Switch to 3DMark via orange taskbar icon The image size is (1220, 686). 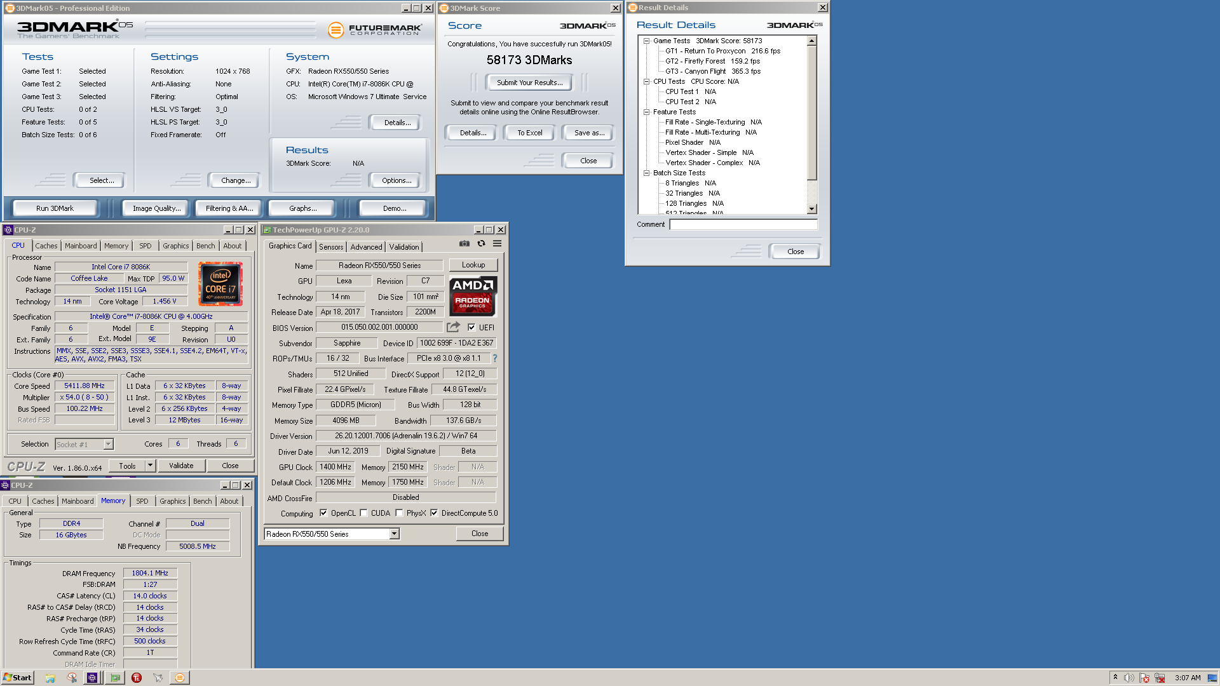tap(180, 678)
